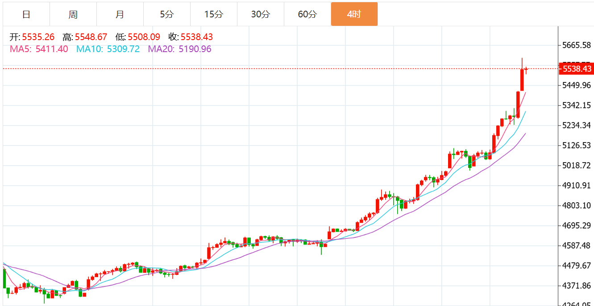Click the high price 5548.67 value

click(91, 37)
